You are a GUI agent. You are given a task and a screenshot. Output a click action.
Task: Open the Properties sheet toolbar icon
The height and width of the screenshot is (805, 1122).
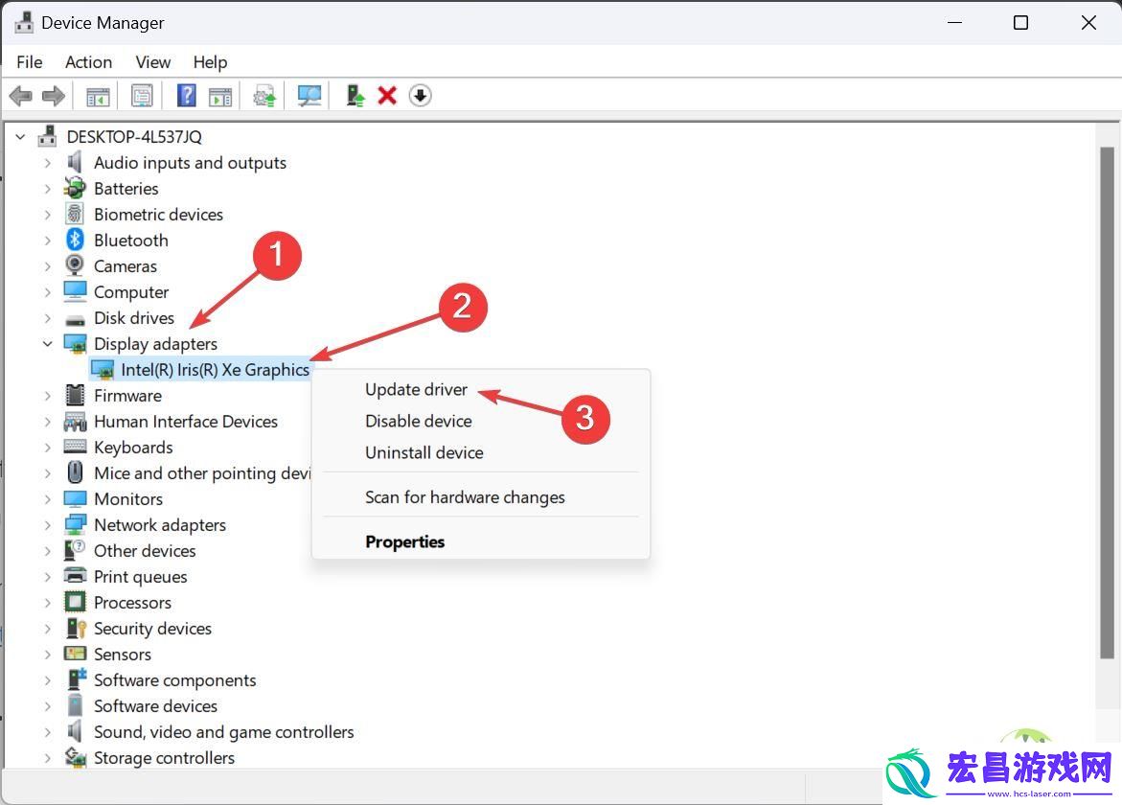(x=142, y=96)
